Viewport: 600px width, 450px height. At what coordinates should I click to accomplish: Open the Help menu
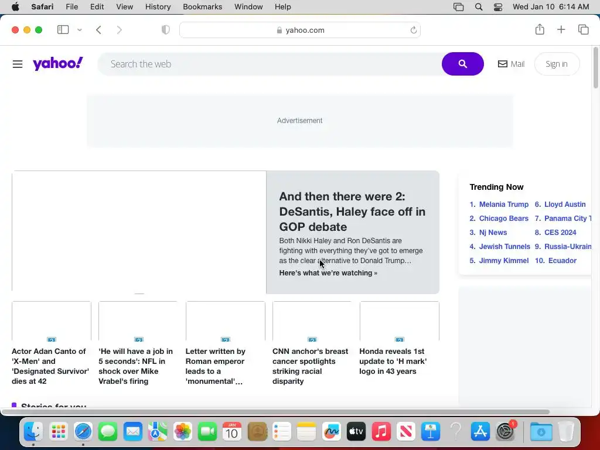[283, 6]
